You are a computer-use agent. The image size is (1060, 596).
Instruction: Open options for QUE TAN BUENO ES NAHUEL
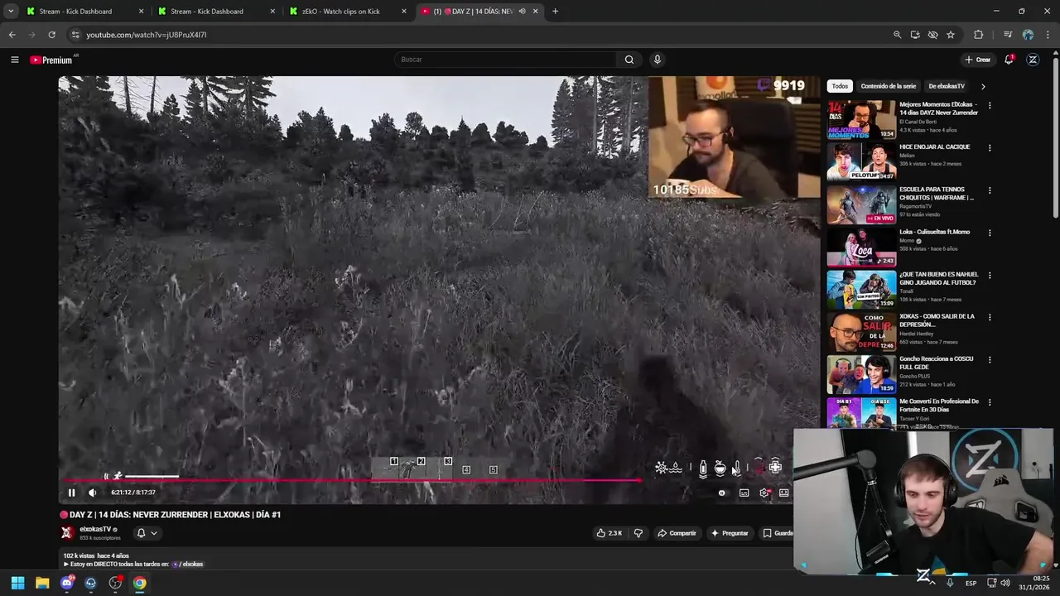[x=990, y=276]
